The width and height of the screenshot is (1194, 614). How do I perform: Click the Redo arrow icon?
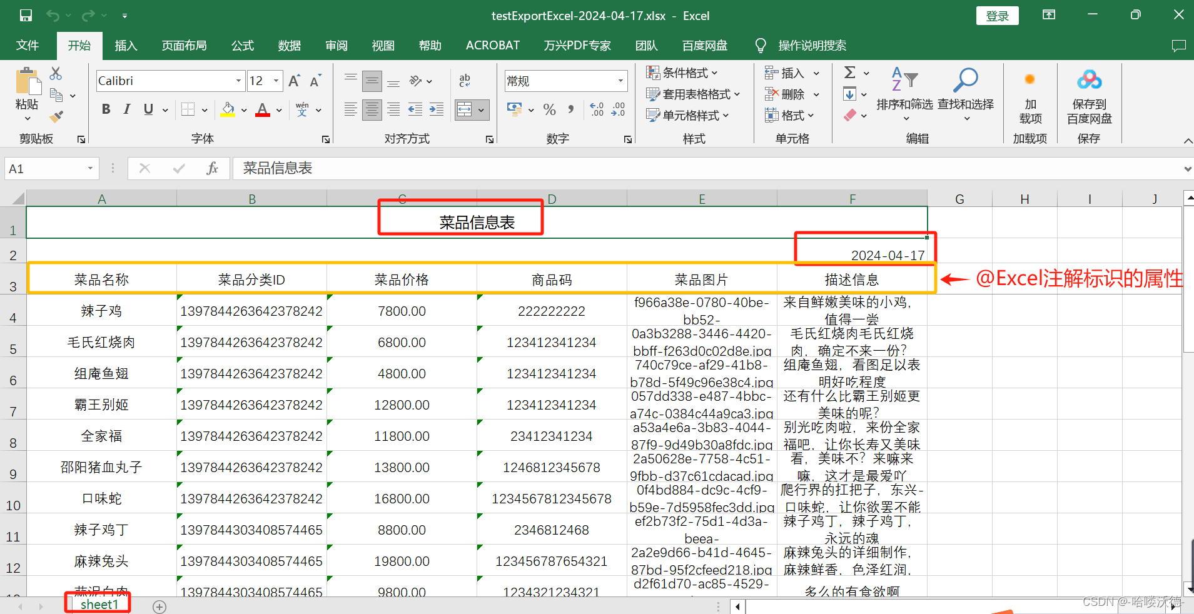click(89, 16)
